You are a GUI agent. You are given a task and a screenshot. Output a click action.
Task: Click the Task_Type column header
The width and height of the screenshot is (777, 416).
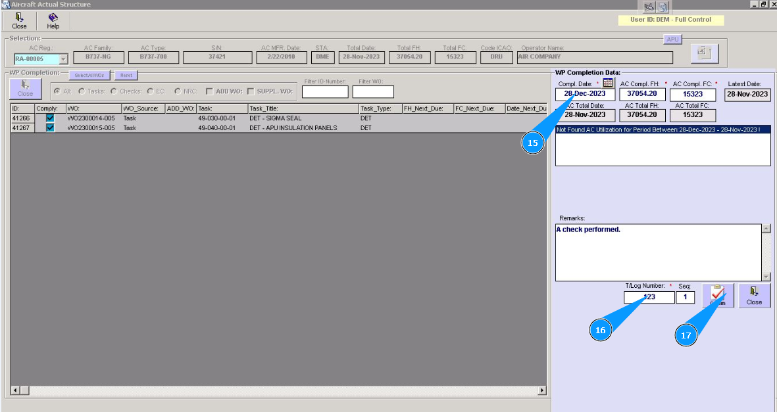[380, 108]
